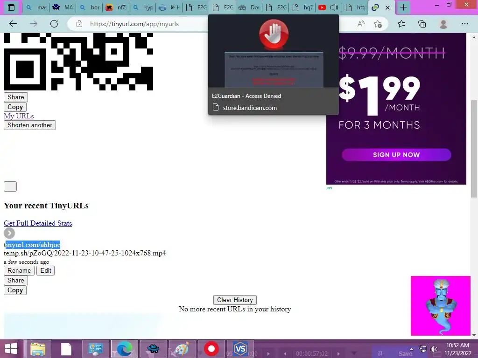Switch to the 'hyp' search tab
Image resolution: width=478 pixels, height=358 pixels.
point(142,7)
